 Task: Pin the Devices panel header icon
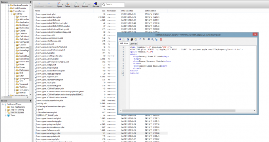(30, 101)
